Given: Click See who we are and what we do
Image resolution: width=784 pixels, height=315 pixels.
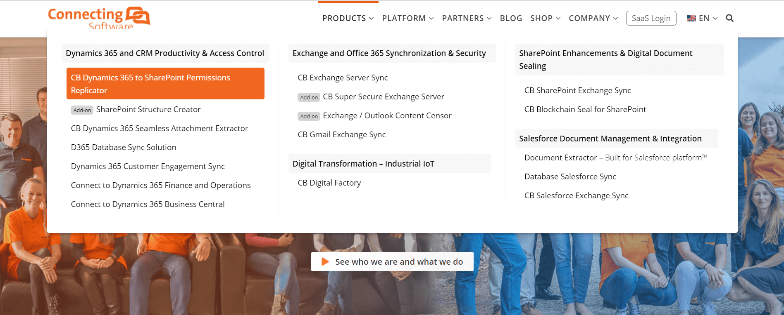Looking at the screenshot, I should (x=392, y=262).
